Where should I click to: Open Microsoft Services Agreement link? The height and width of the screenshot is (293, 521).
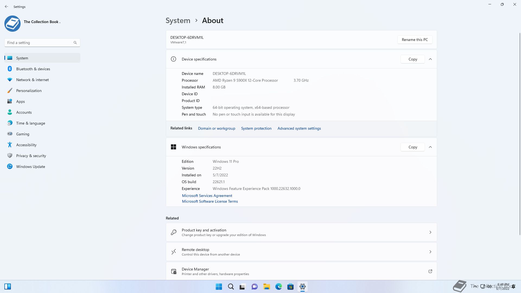(207, 196)
